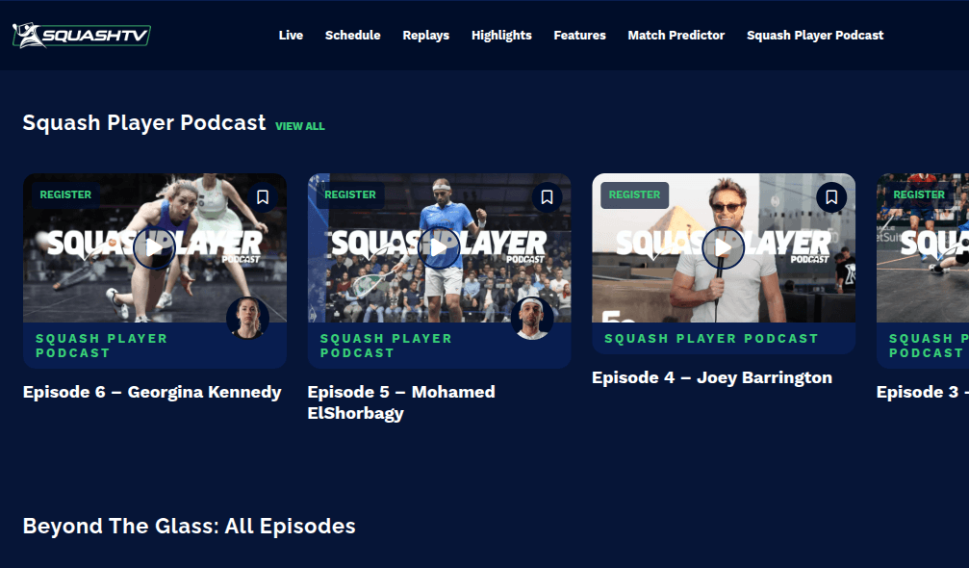Click Register badge on Episode 4 card
This screenshot has width=969, height=568.
634,194
